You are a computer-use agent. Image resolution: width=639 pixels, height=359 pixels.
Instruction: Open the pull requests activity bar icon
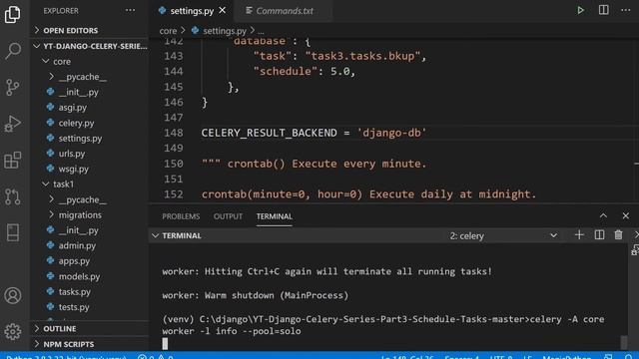pos(13,196)
